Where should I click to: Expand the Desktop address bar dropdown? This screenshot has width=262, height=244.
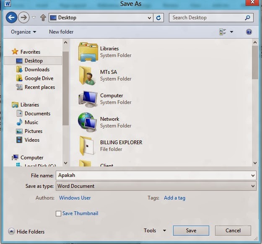tap(149, 18)
